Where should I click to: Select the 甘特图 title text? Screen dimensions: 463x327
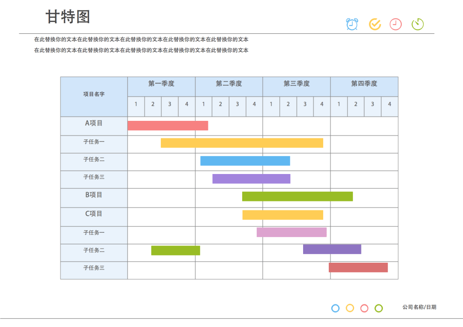[x=68, y=17]
